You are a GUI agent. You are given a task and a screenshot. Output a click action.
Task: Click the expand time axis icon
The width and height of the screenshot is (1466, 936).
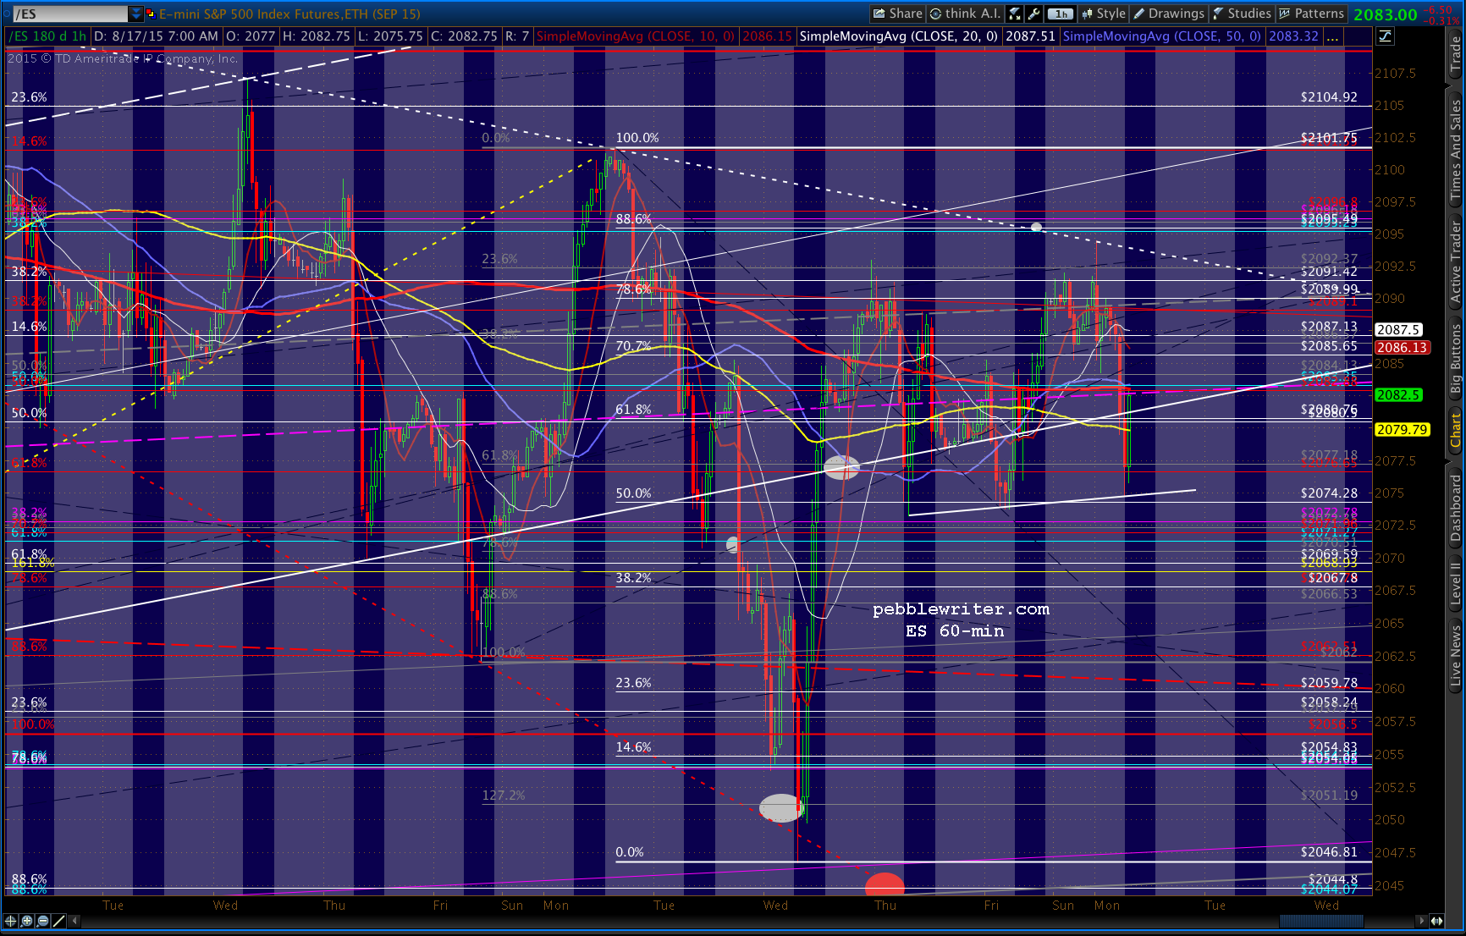(x=1437, y=921)
